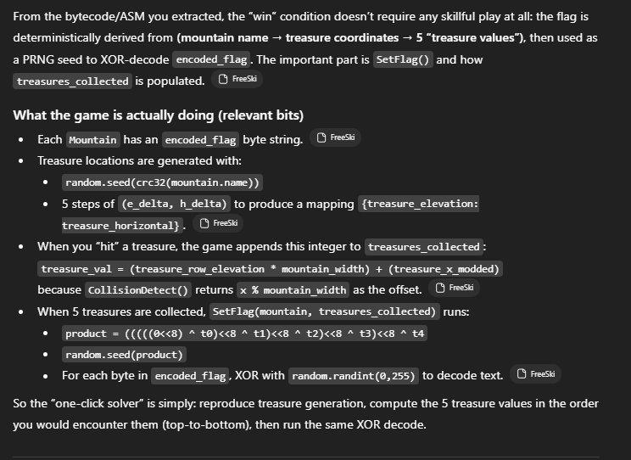The image size is (631, 460).
Task: Click the "CollisionDetect()" inline code
Action: [x=137, y=290]
